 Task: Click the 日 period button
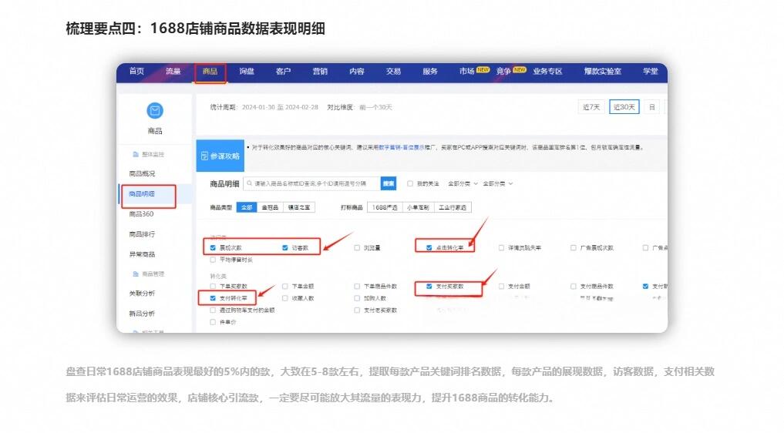point(651,107)
